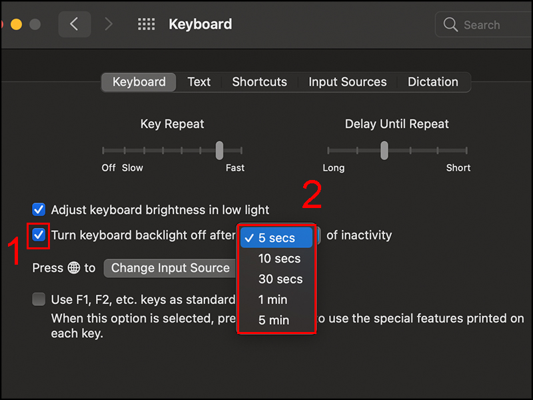Click the Delay Until Repeat slider thumb
Screen dimensions: 533x400
coord(384,151)
